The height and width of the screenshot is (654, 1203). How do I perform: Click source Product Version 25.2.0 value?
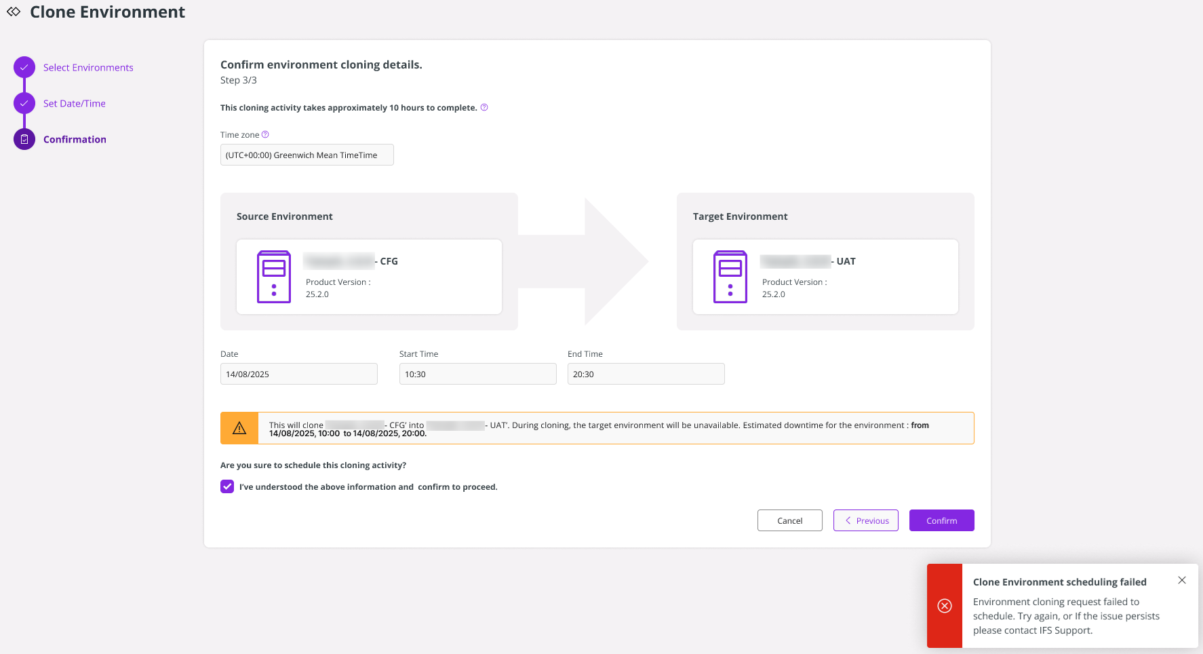click(x=317, y=294)
